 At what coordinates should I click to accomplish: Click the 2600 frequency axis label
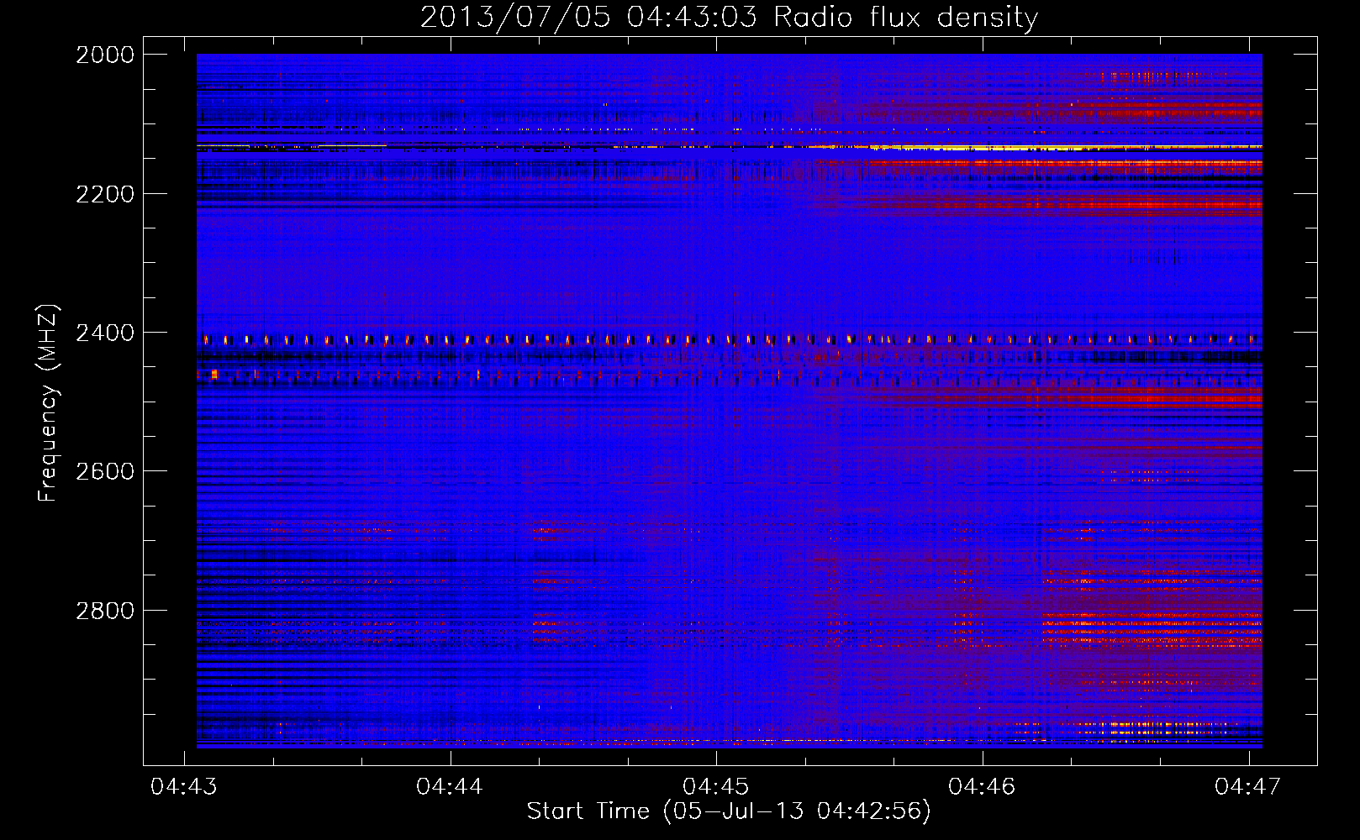click(105, 471)
